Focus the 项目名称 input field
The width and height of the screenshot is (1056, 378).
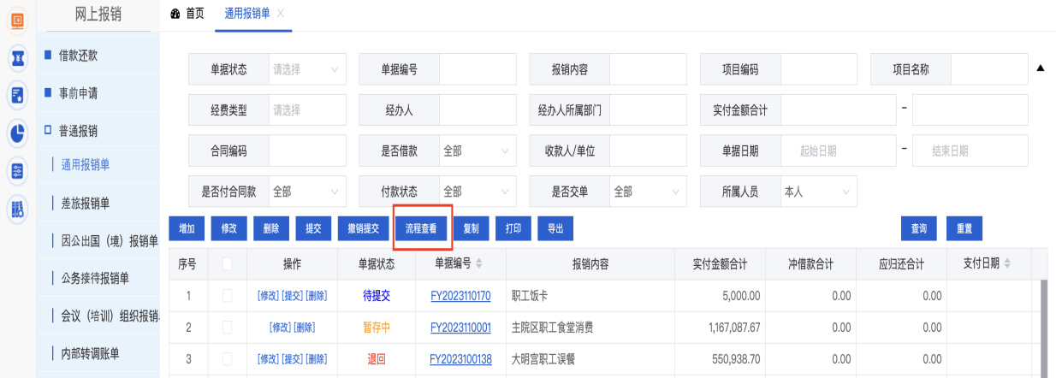point(989,69)
